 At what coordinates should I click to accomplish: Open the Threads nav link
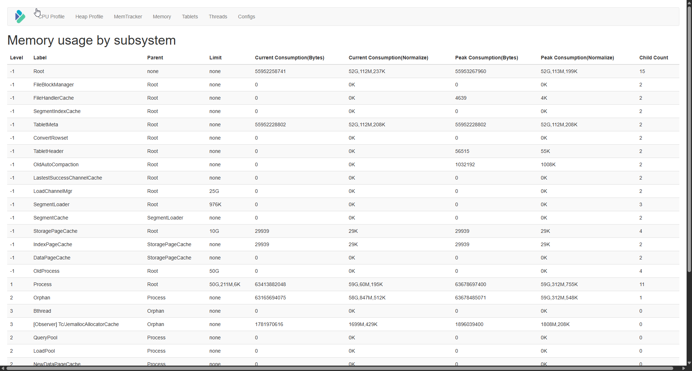click(x=218, y=17)
